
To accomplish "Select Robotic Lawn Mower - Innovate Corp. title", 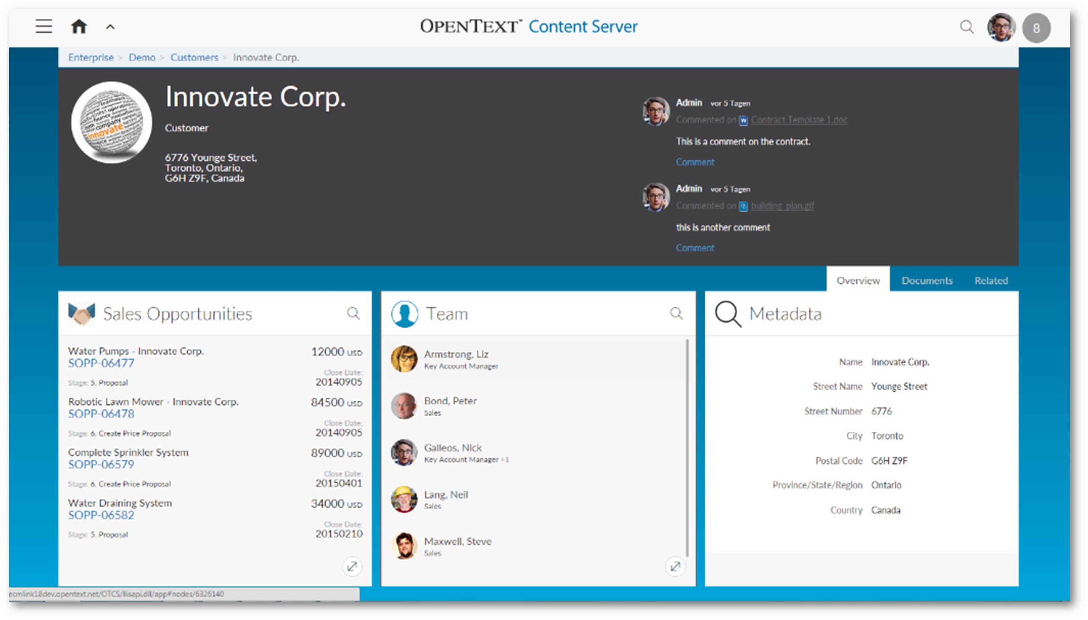I will click(x=153, y=402).
